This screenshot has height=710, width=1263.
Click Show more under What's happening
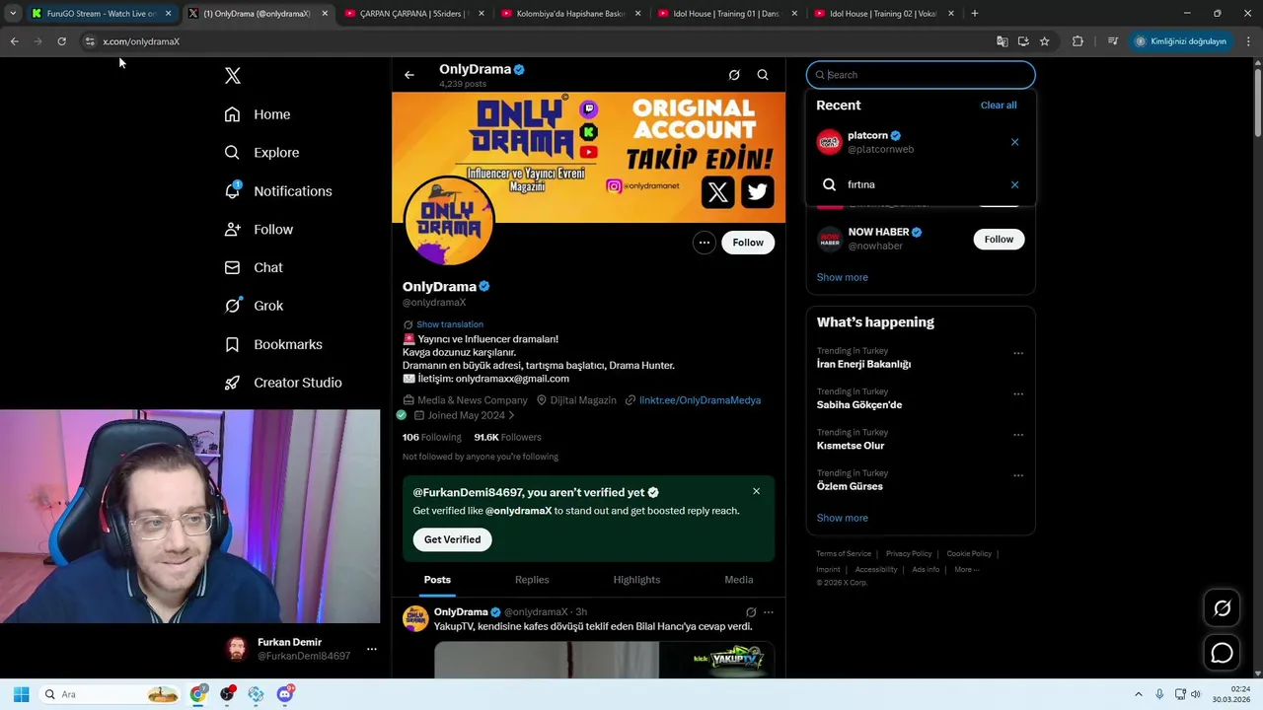coord(843,518)
